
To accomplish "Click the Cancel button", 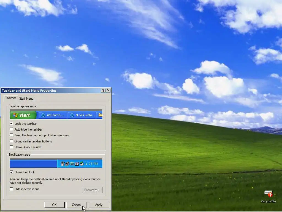I will tap(77, 205).
